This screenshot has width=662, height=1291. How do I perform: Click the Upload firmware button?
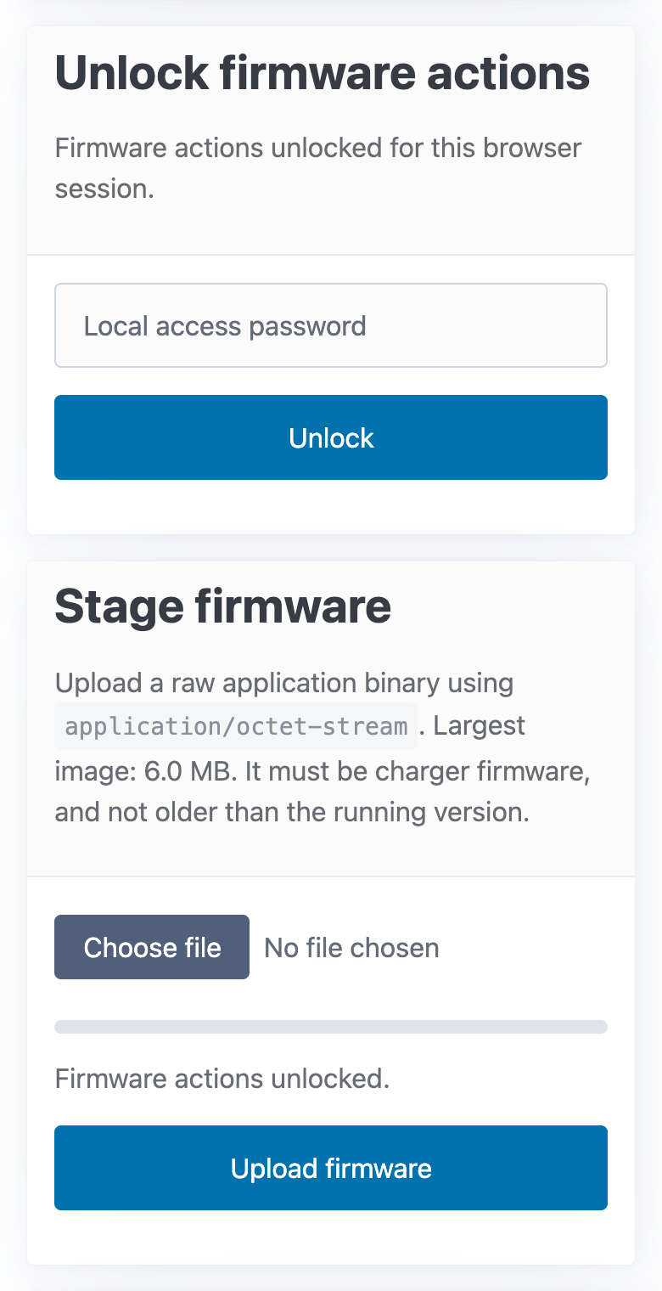click(x=331, y=1168)
